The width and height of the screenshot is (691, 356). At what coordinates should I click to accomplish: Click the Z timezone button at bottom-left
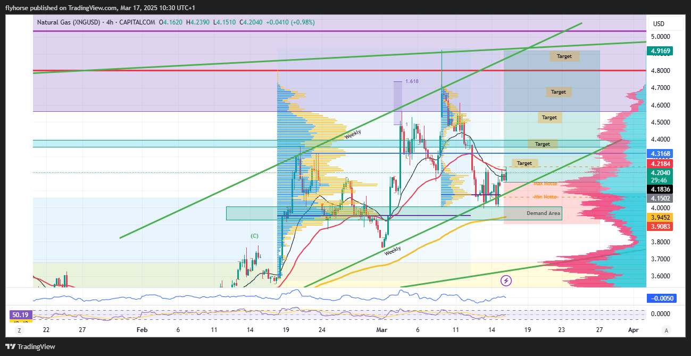(19, 330)
